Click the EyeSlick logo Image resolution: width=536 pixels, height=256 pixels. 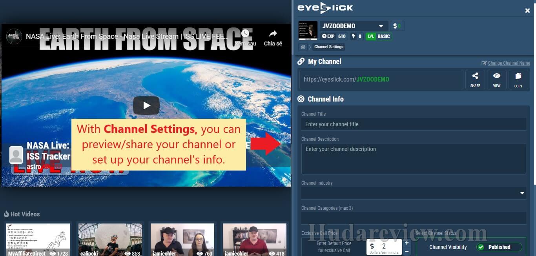[x=325, y=7]
